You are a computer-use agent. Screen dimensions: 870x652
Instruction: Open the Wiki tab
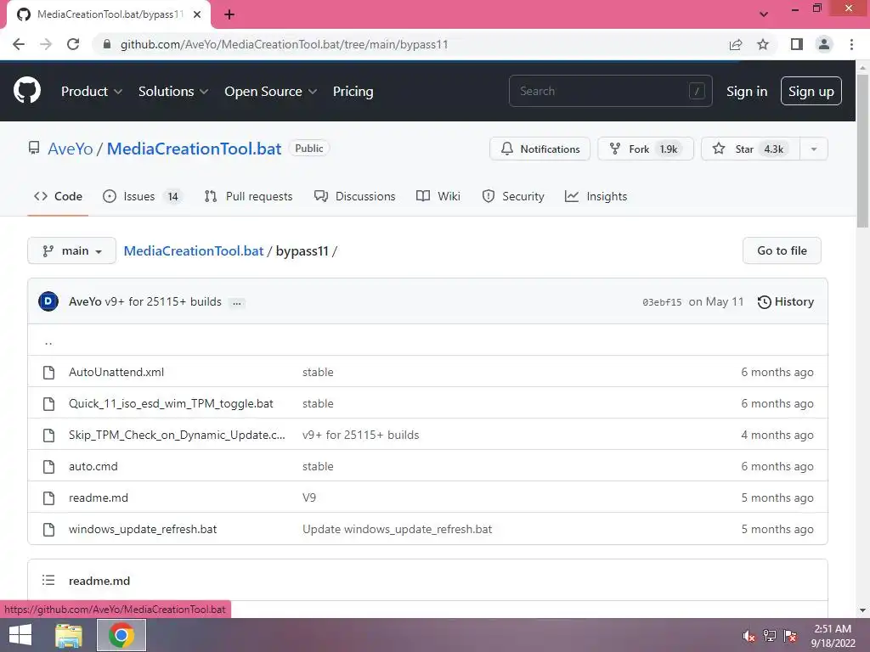click(438, 196)
